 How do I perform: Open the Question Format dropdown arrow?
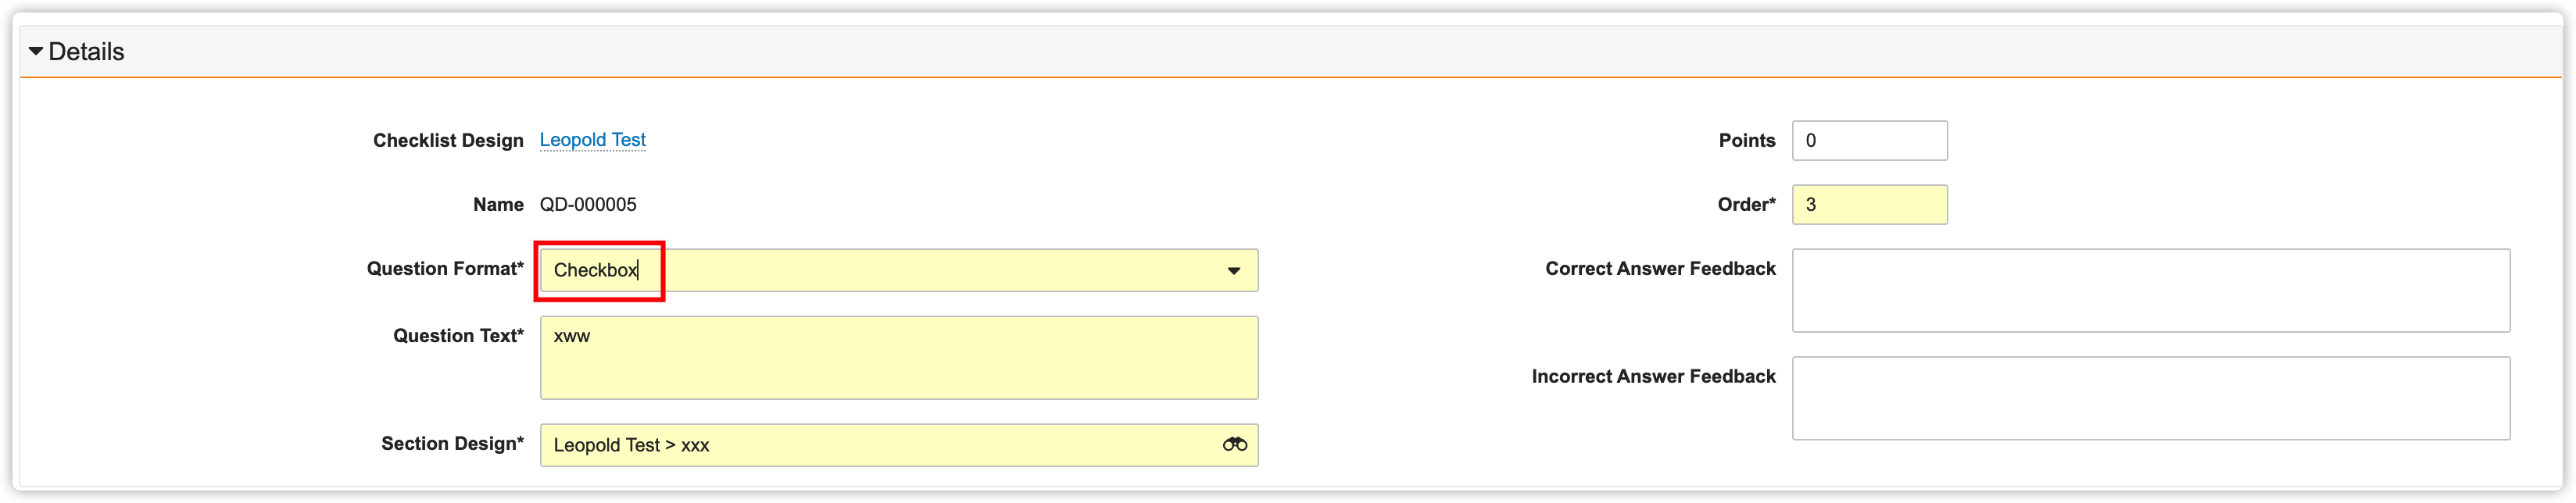(1233, 270)
